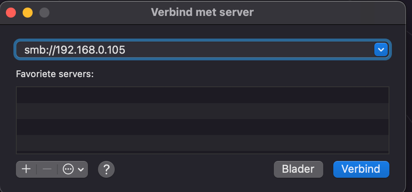Click the "Favoriete servers:" label
Viewport: 412px width, 192px height.
pyautogui.click(x=55, y=74)
